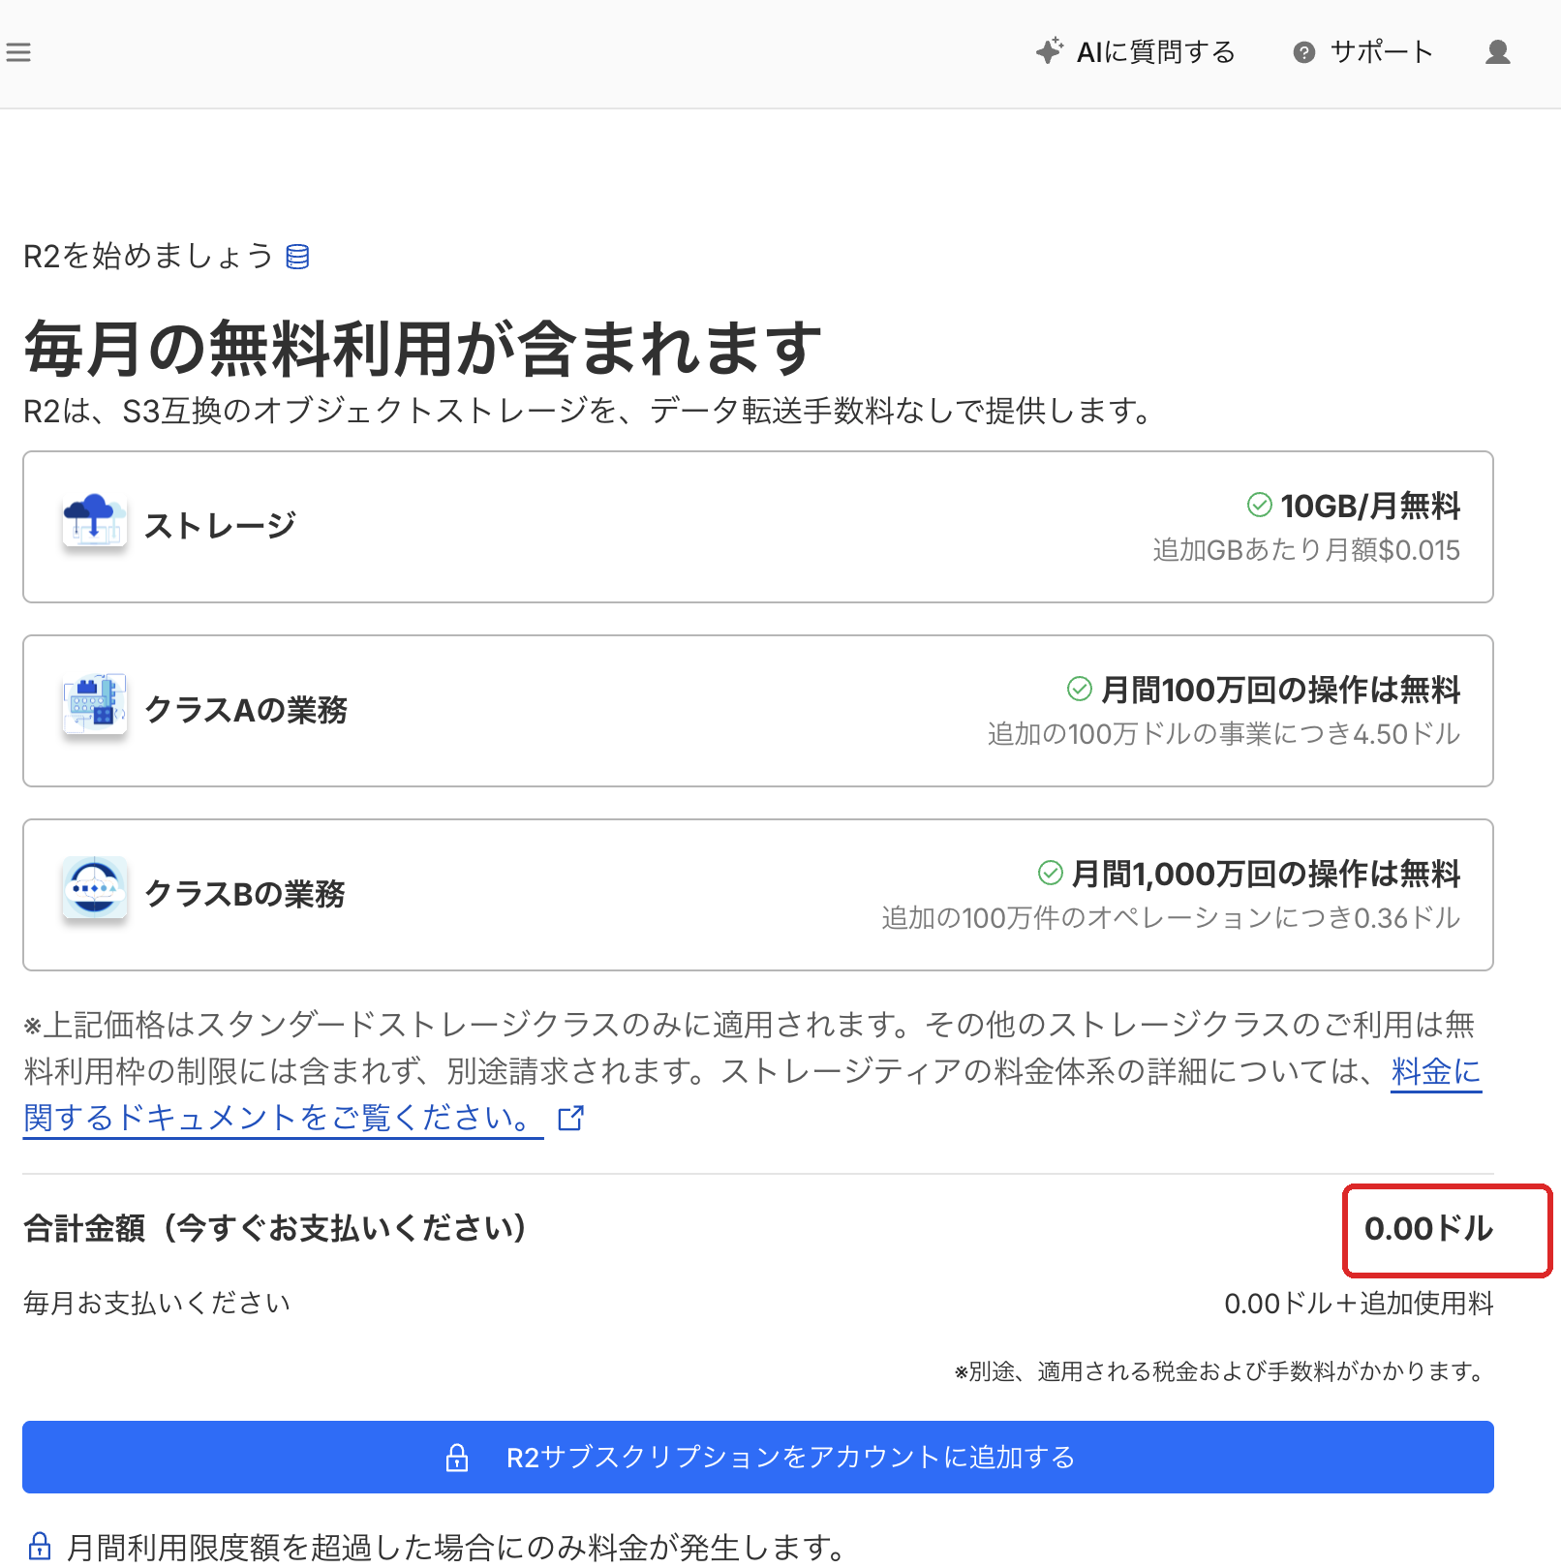Click lock icon inside the subscription button
Screen dimensions: 1561x1568
tap(457, 1458)
